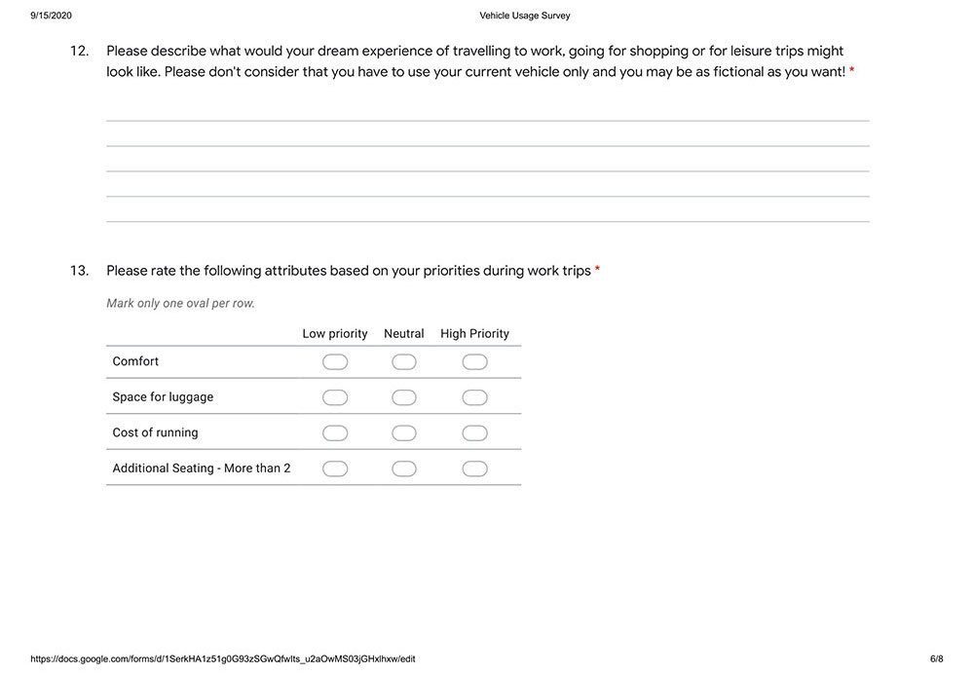Viewport: 974px width, 674px height.
Task: Choose High Priority for Additional Seating
Action: tap(474, 468)
